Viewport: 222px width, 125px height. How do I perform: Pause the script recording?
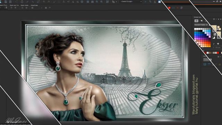point(173,8)
